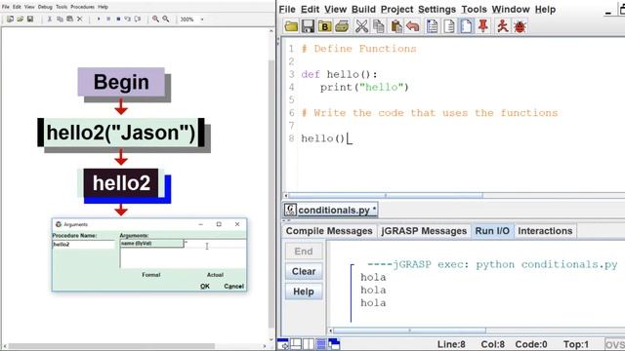Switch to the Interactions tab
625x351 pixels.
pyautogui.click(x=545, y=231)
